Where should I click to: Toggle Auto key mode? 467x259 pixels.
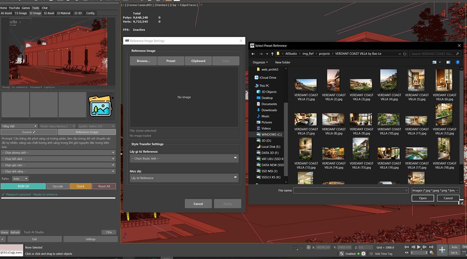point(454,247)
